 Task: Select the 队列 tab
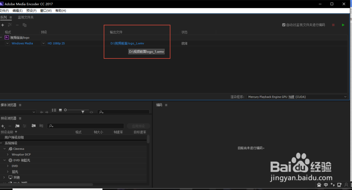tap(4, 17)
